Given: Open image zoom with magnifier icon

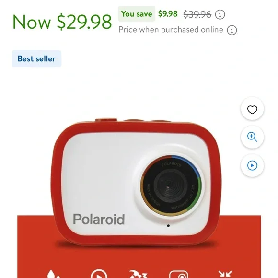Looking at the screenshot, I should click(x=252, y=137).
